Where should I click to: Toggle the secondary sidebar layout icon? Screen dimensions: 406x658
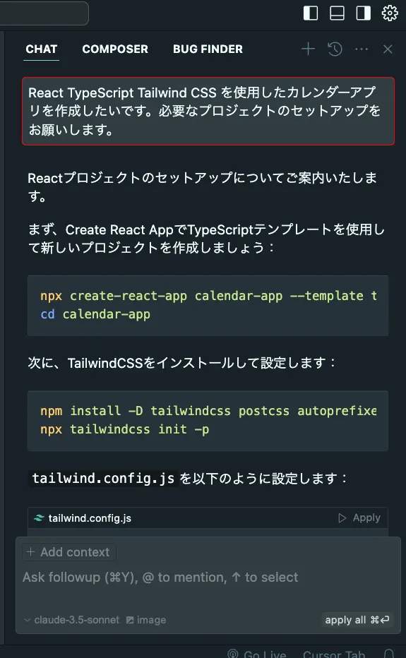pos(364,13)
